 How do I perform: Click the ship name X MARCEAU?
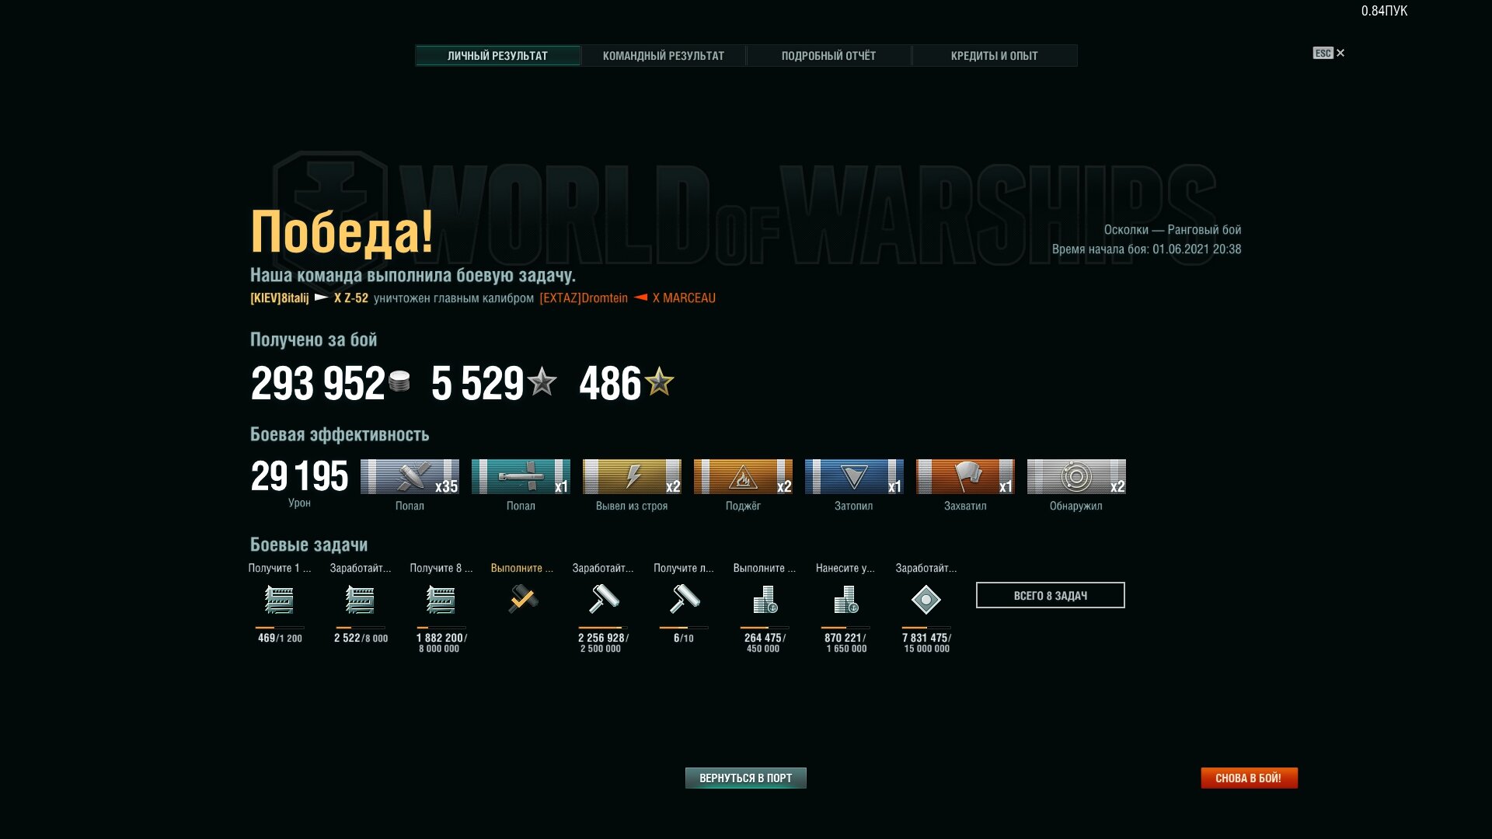click(x=684, y=298)
